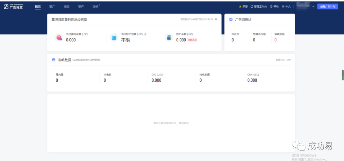The width and height of the screenshot is (344, 161).
Task: Click the 转化数据 metric value
Action: click(x=201, y=80)
